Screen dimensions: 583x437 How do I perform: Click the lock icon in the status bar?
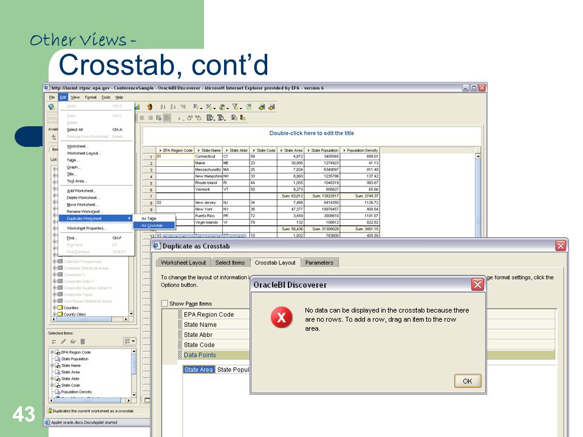point(50,411)
